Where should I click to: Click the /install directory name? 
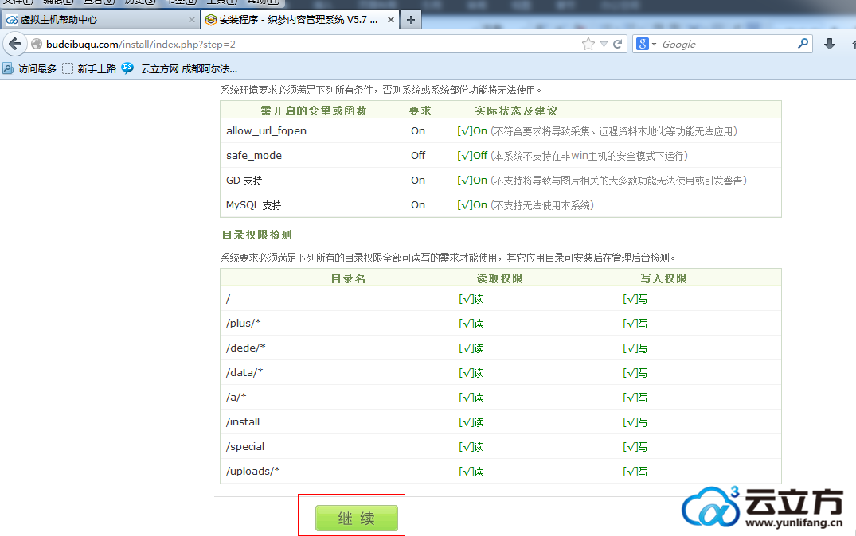[x=243, y=421]
